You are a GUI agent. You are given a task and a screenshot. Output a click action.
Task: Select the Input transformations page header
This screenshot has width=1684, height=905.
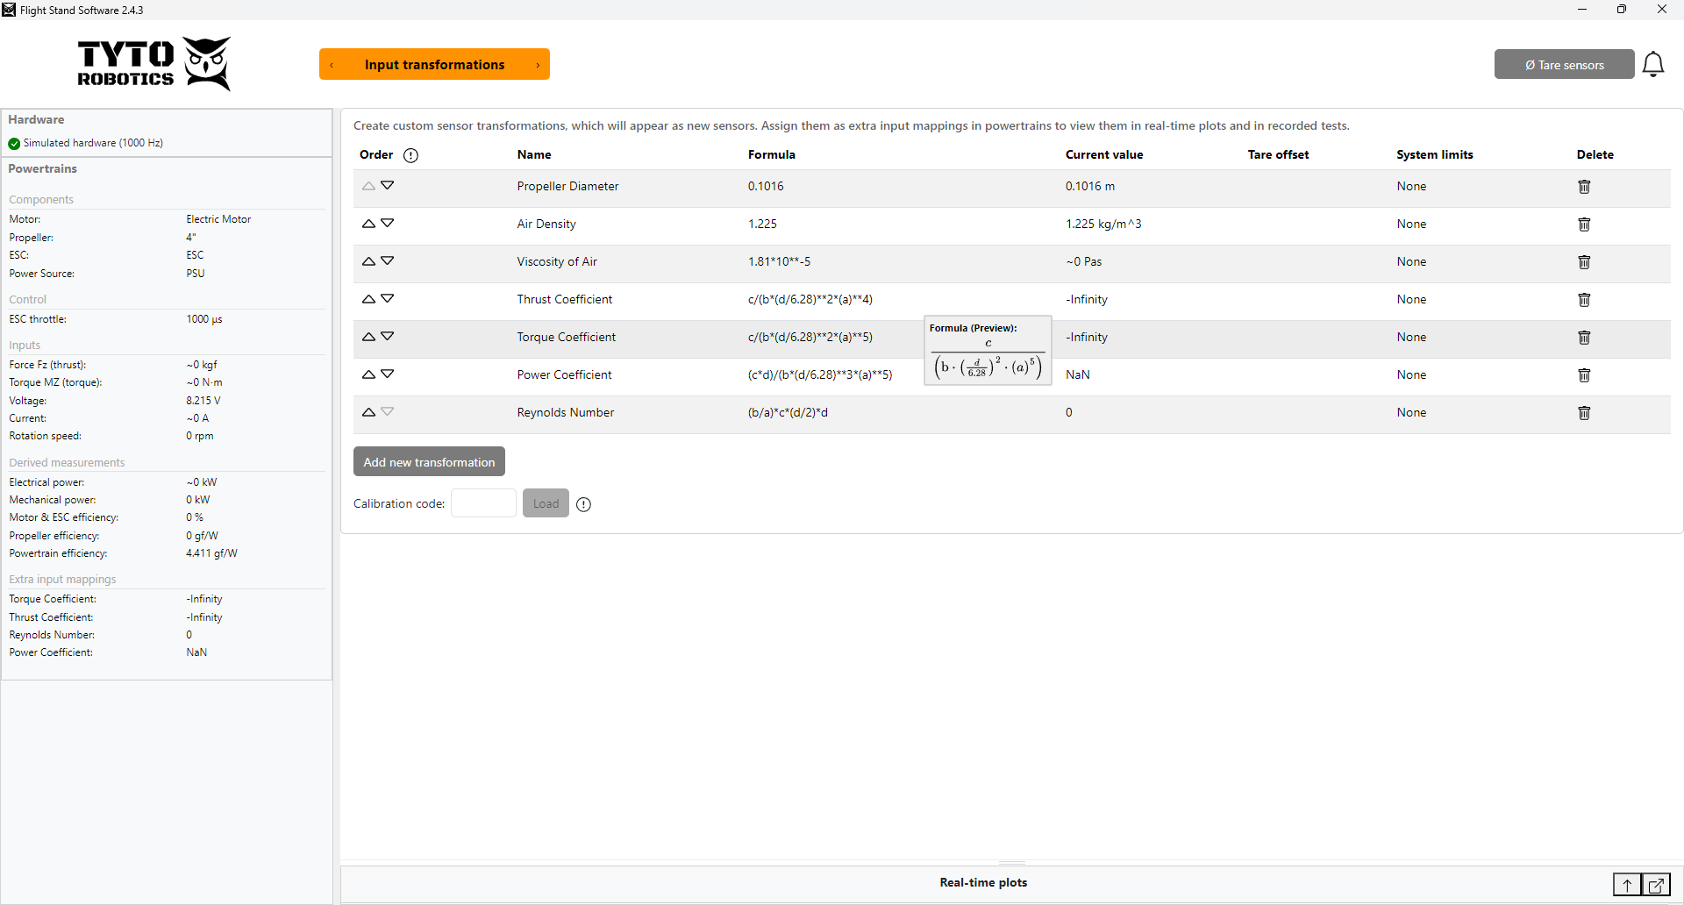click(x=434, y=64)
